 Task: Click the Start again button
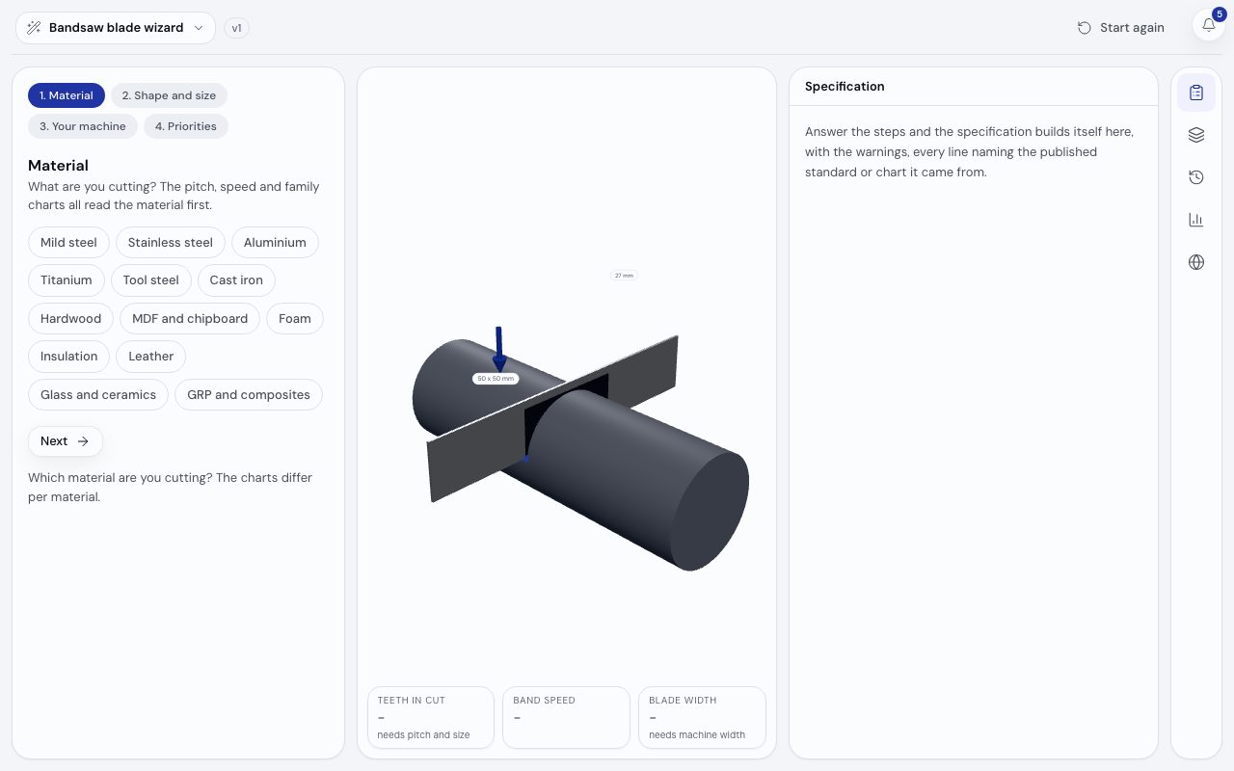[x=1120, y=27]
